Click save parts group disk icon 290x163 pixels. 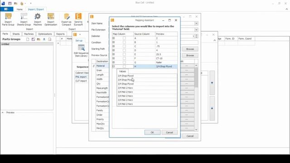(33, 39)
